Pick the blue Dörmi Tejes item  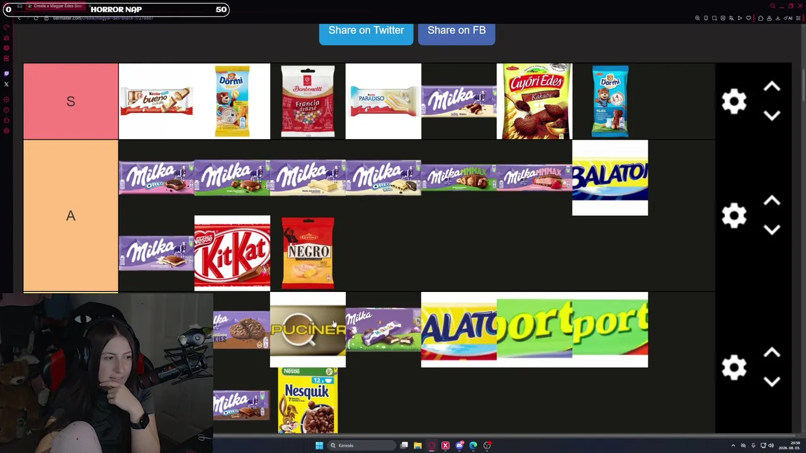(610, 101)
